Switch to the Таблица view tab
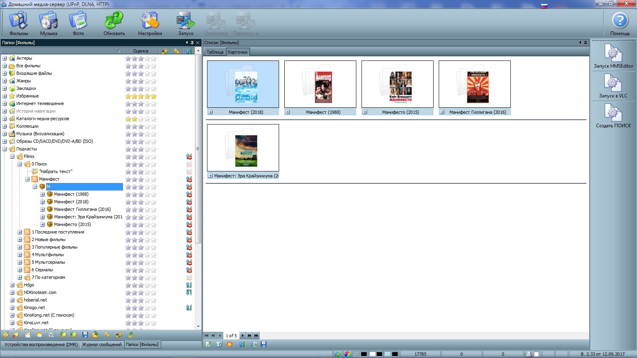The image size is (637, 358). pyautogui.click(x=215, y=52)
